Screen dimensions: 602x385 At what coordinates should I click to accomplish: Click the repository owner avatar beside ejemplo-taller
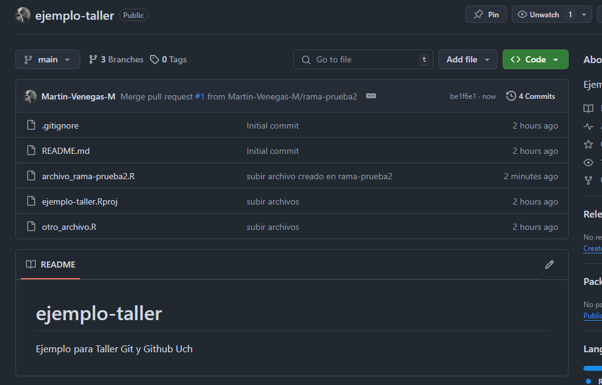(x=23, y=15)
